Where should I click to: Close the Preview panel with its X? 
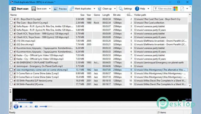(11, 90)
